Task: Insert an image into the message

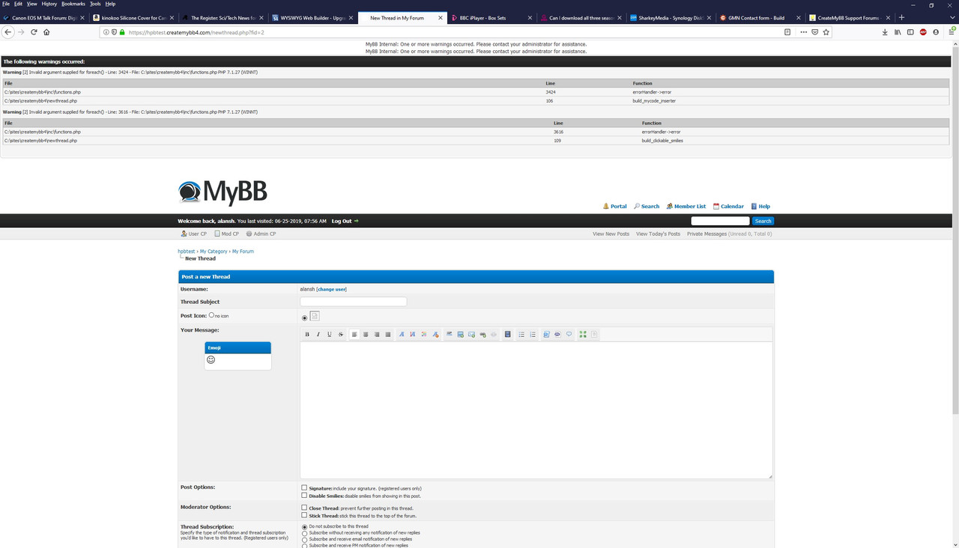Action: [x=460, y=334]
